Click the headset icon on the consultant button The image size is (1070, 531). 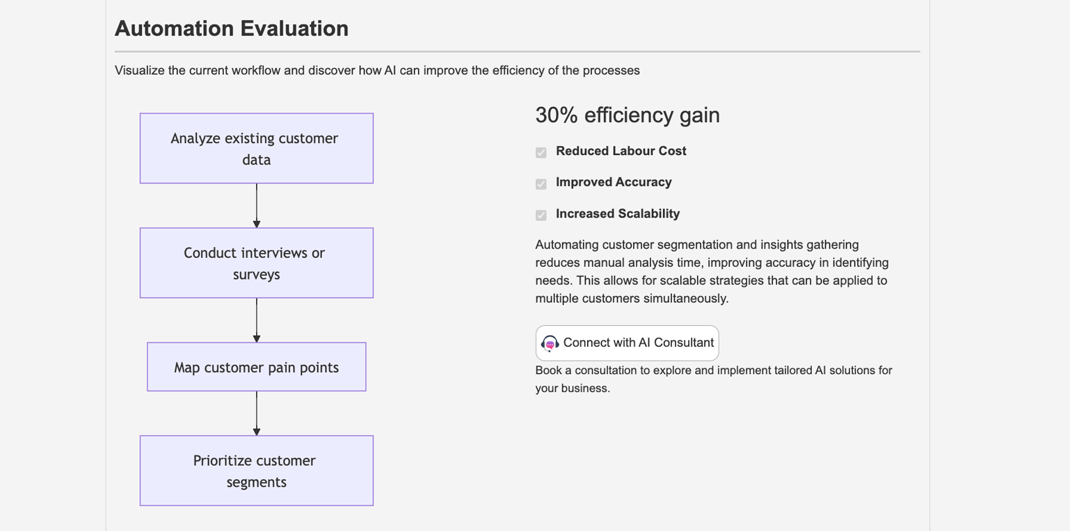550,343
